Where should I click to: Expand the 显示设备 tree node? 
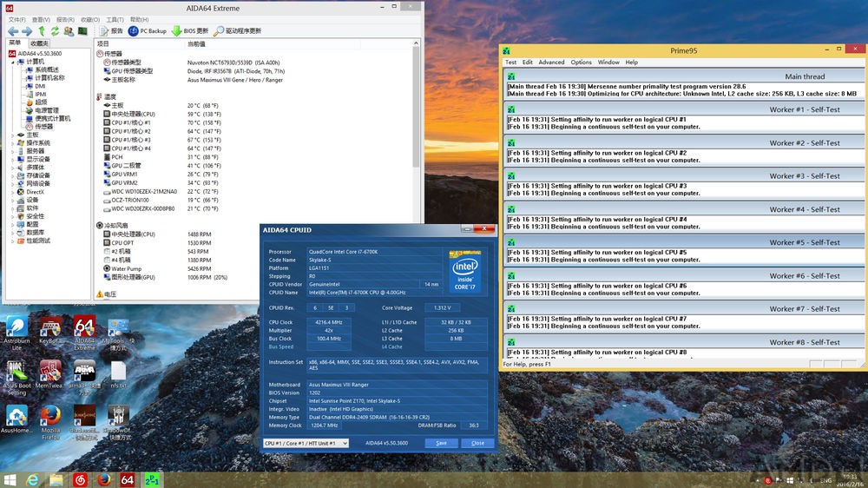tap(13, 159)
